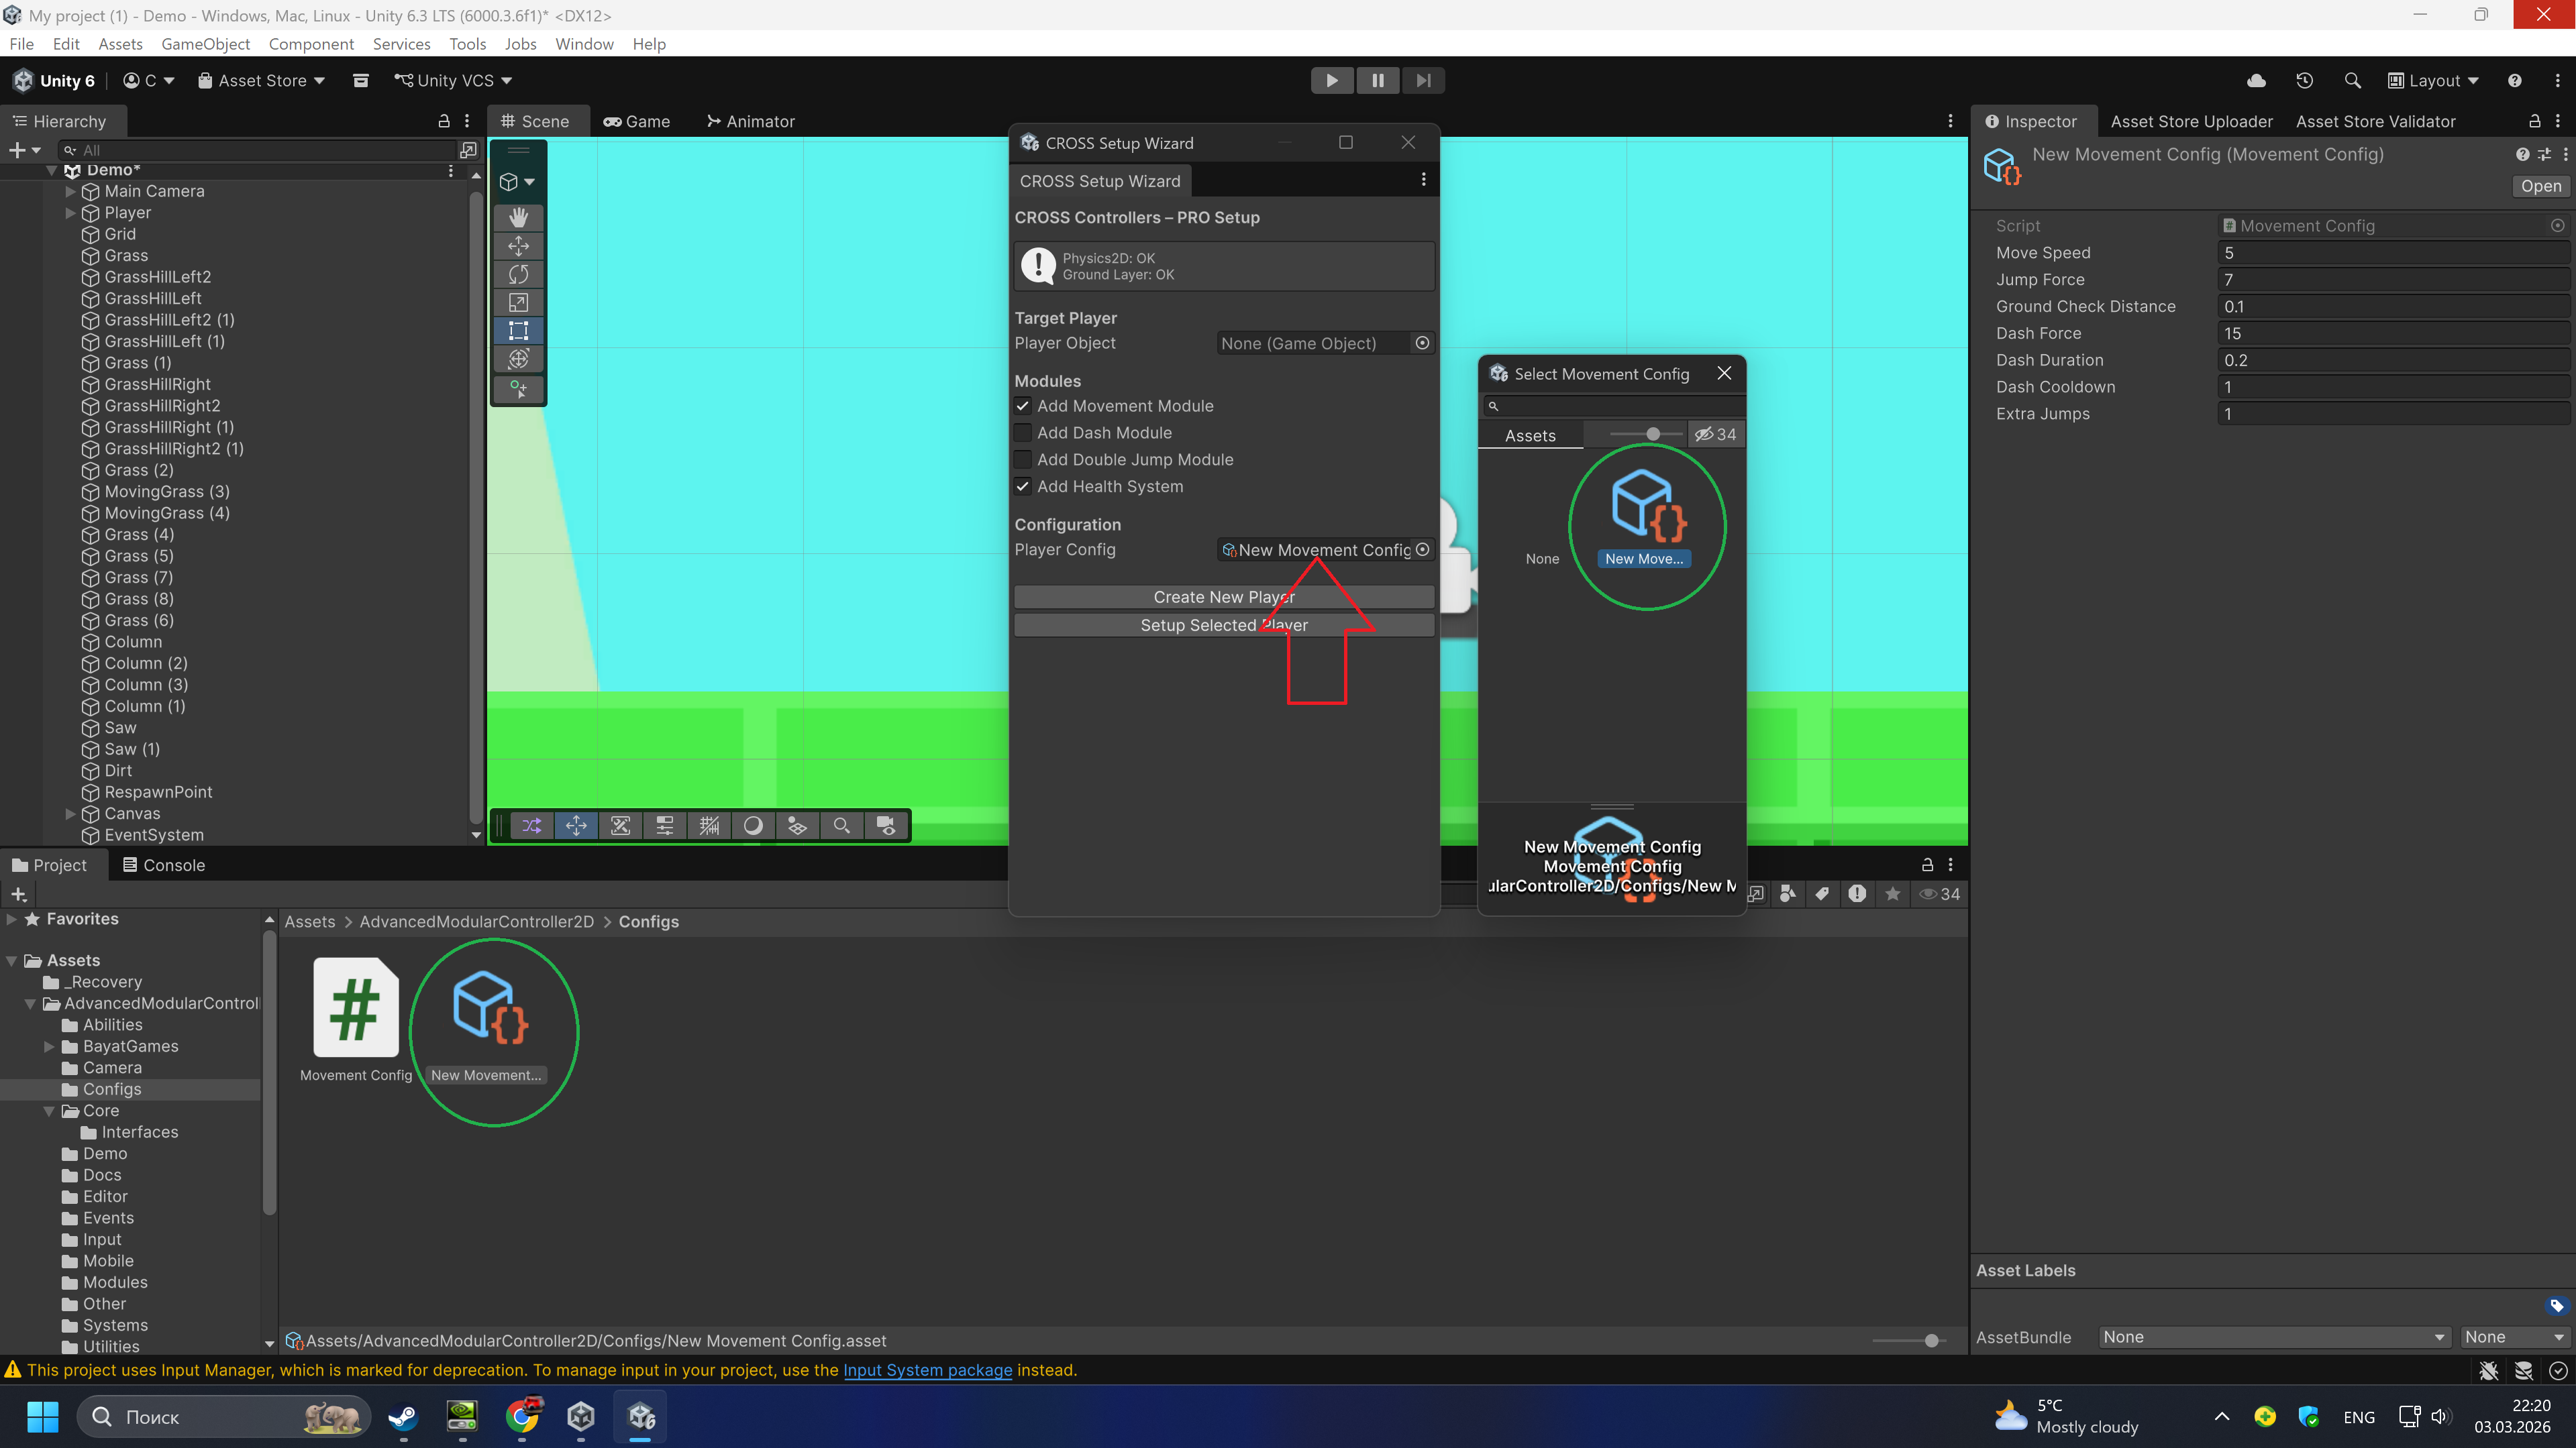Select the Hand view tool

tap(518, 217)
